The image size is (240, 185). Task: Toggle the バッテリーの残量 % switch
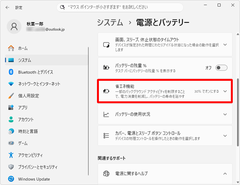coord(221,68)
